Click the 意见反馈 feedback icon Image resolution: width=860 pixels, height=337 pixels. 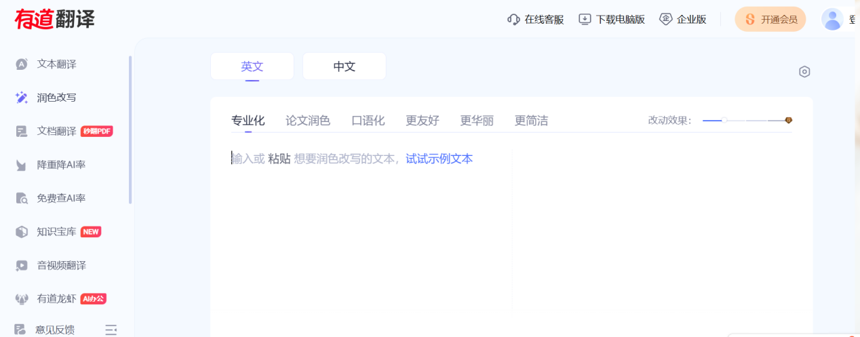[x=20, y=330]
